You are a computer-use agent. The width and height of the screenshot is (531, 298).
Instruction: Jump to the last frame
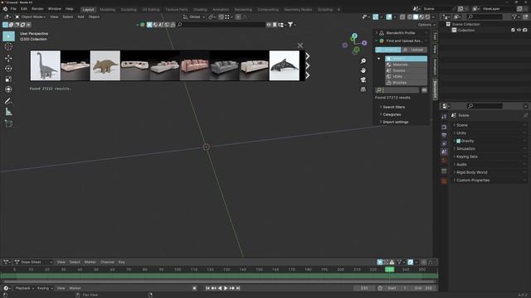coord(238,288)
